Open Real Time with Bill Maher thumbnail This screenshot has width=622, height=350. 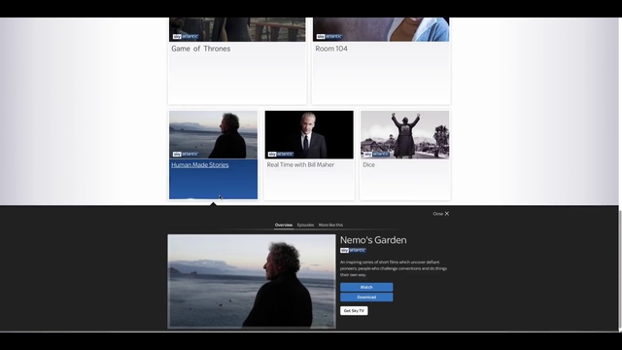tap(309, 134)
